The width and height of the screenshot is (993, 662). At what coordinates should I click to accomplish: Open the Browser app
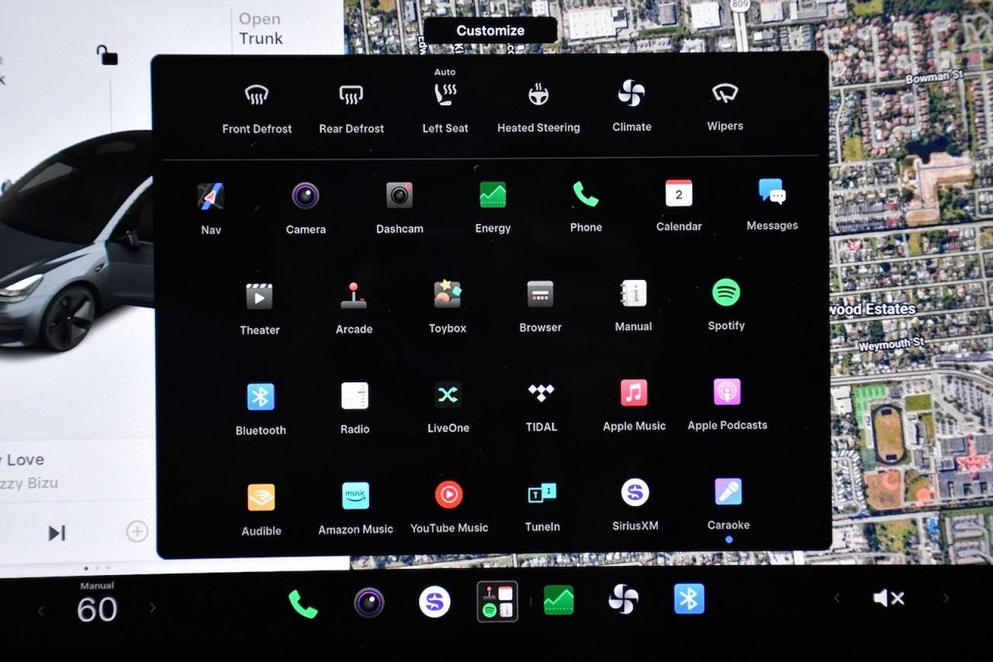point(540,305)
